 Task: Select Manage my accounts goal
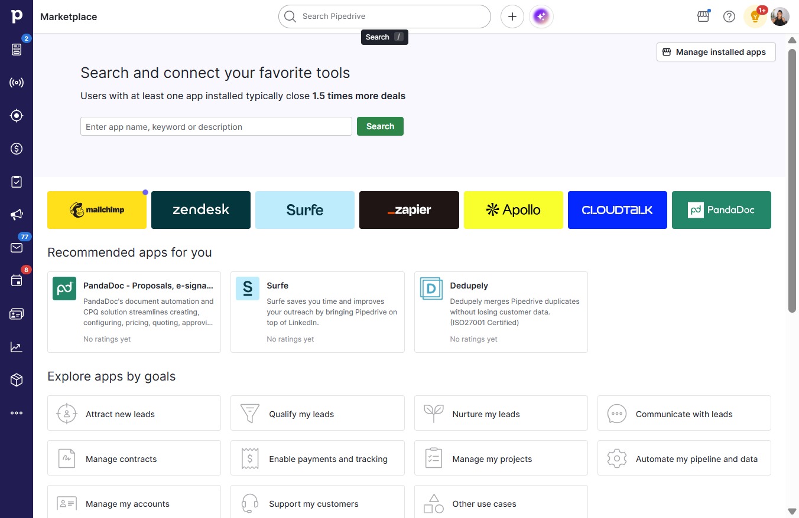pyautogui.click(x=134, y=502)
